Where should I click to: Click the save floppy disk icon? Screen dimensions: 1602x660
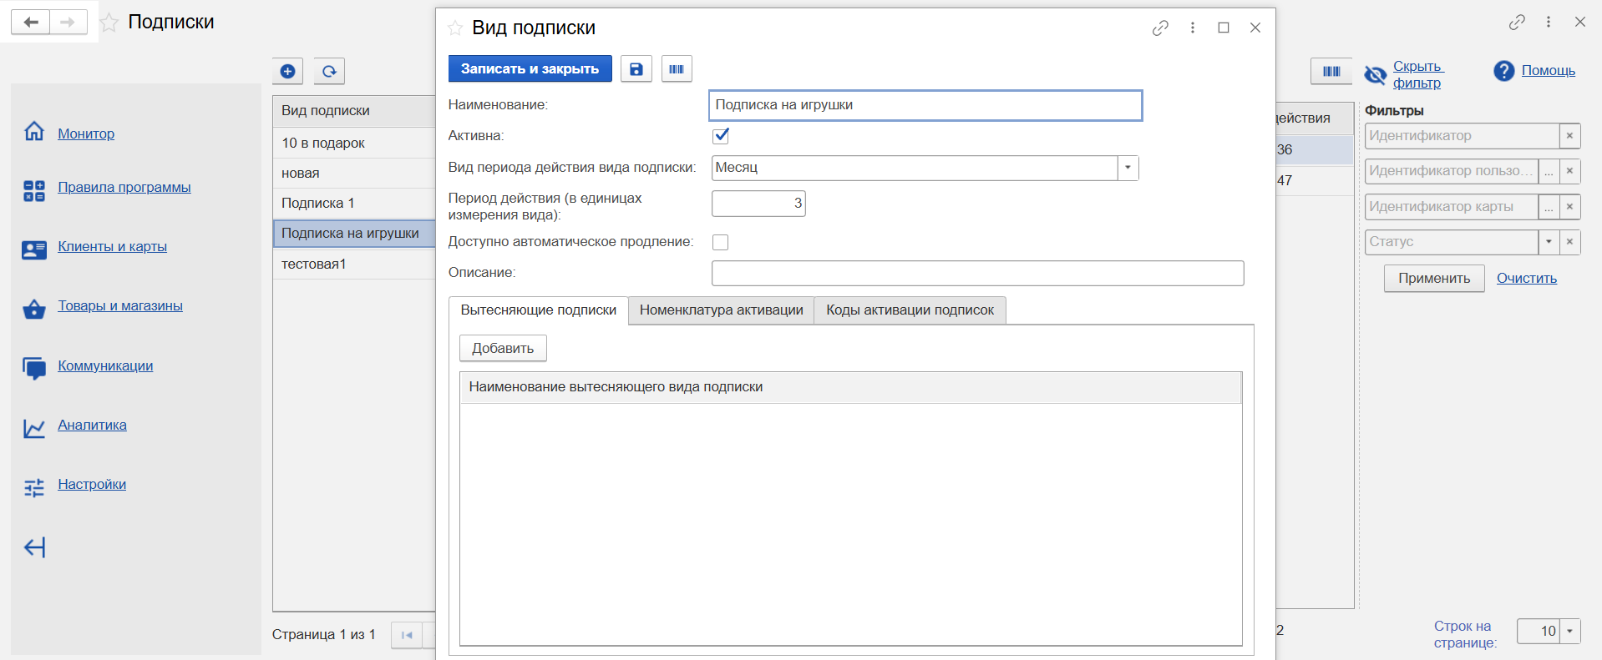click(x=636, y=69)
